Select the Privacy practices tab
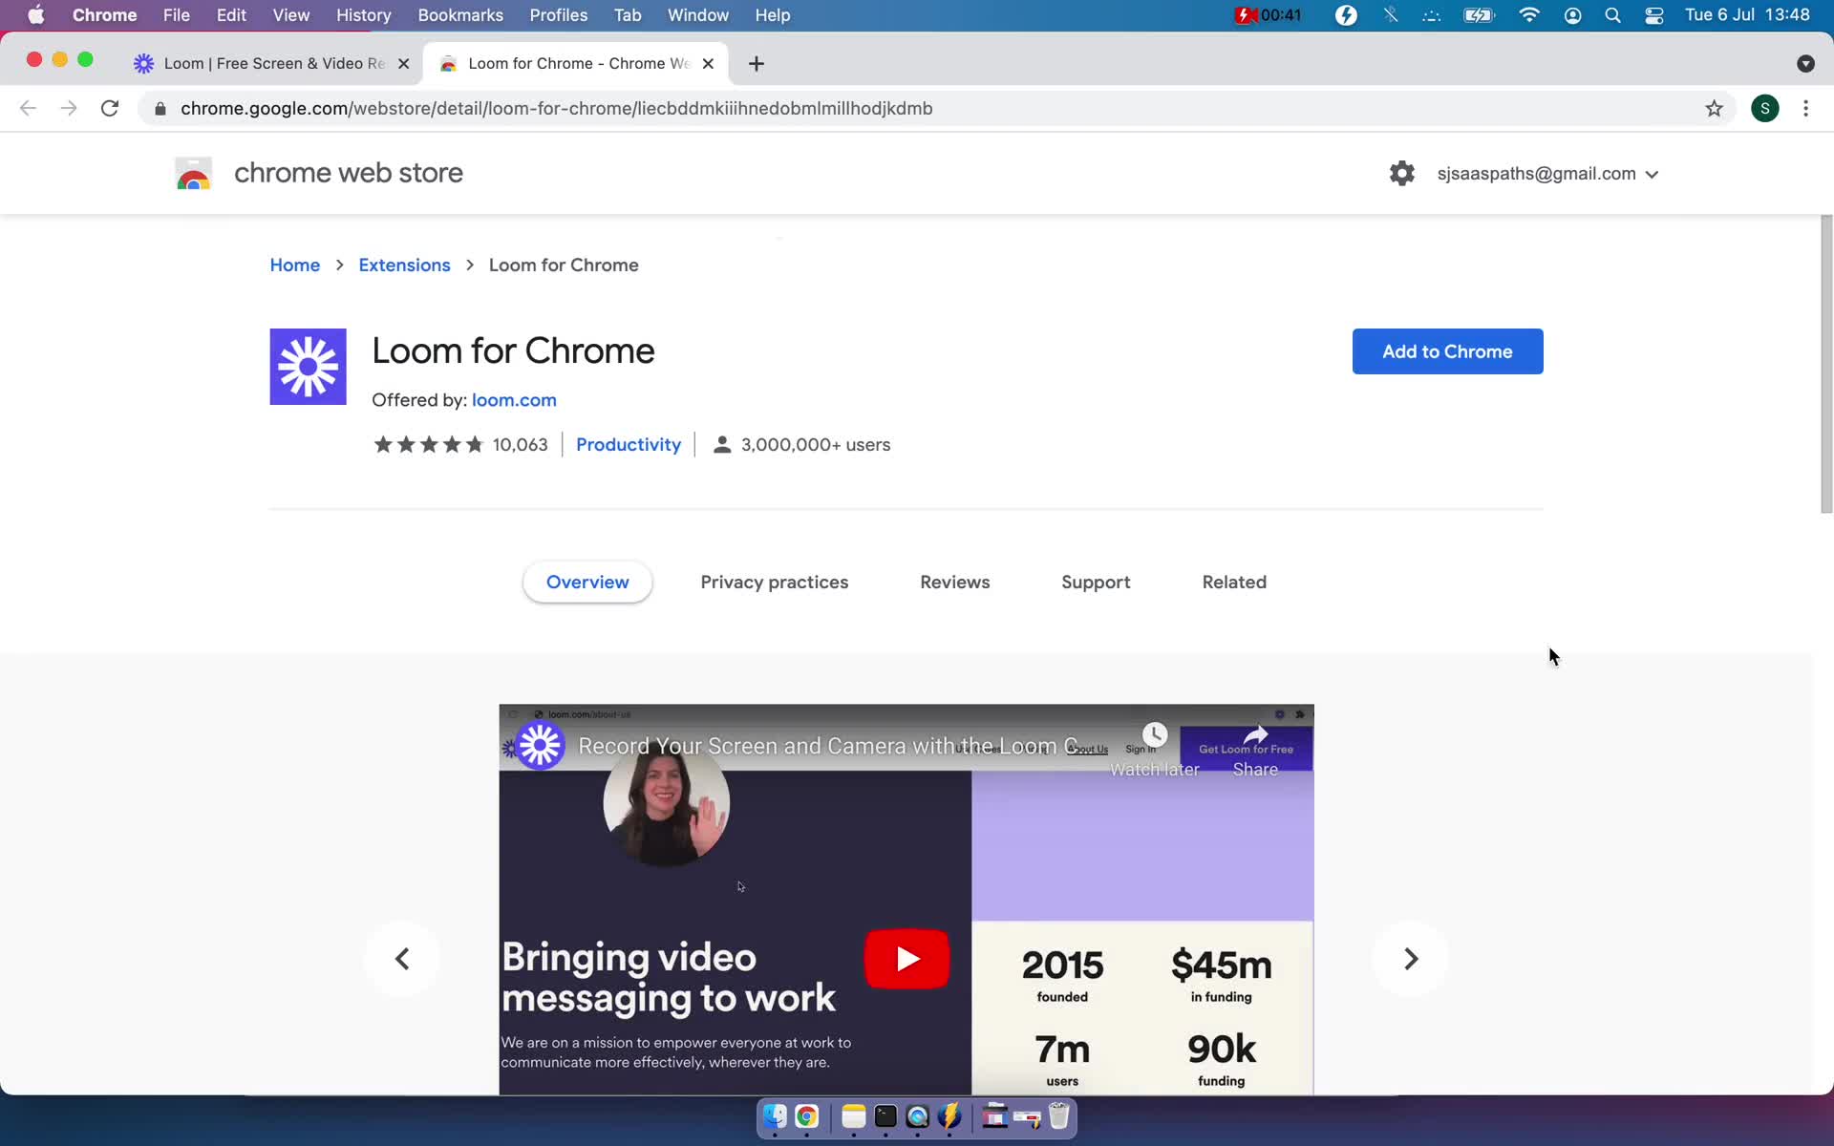The image size is (1834, 1146). 775,582
